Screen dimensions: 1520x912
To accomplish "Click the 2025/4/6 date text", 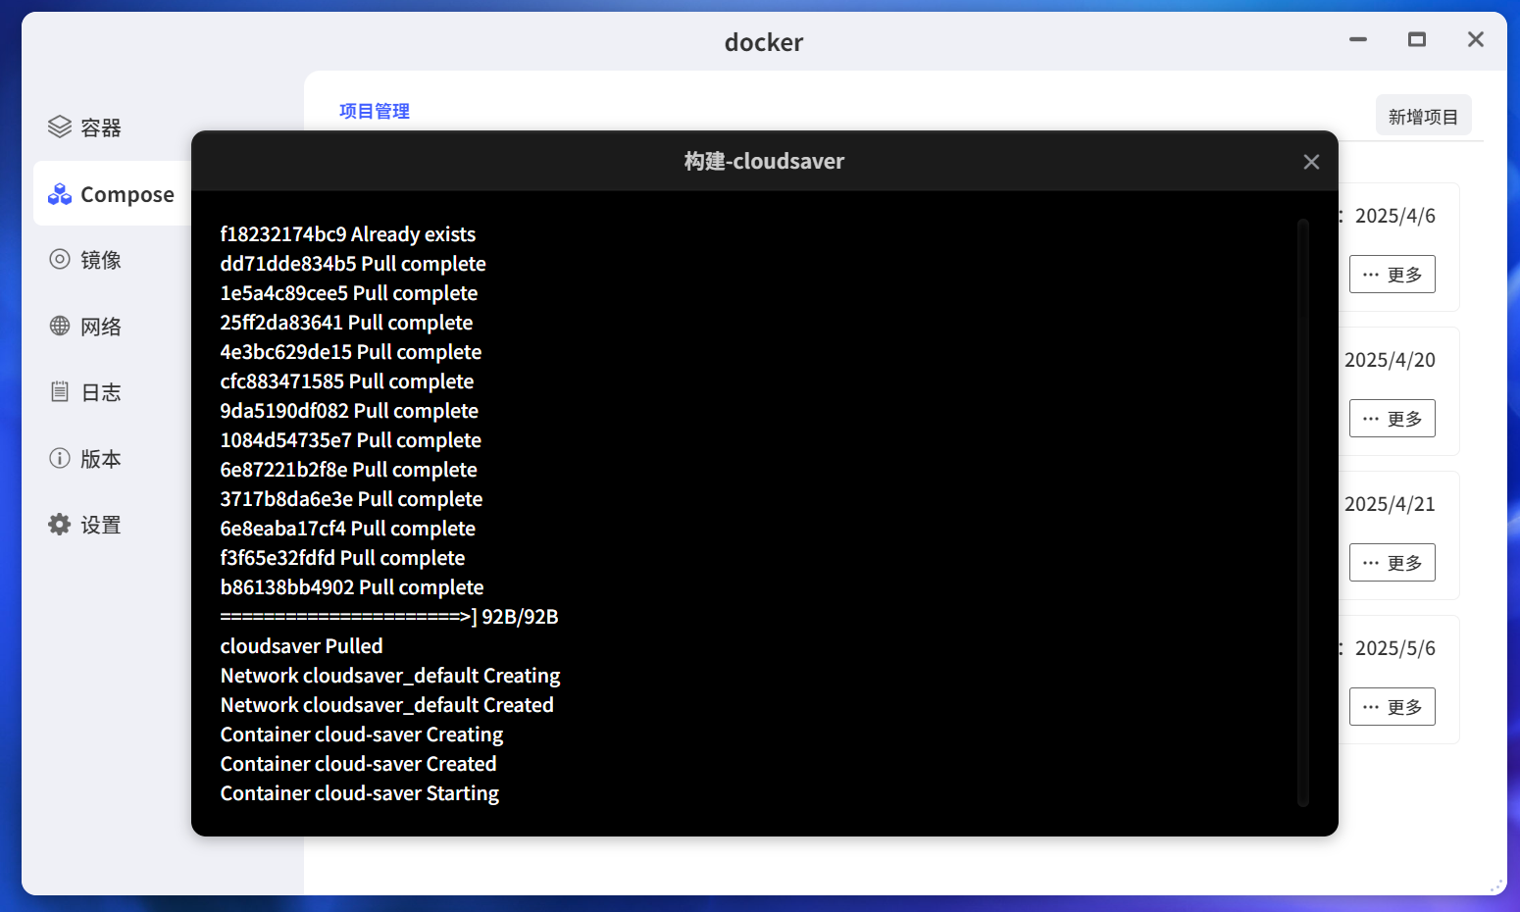I will coord(1394,216).
